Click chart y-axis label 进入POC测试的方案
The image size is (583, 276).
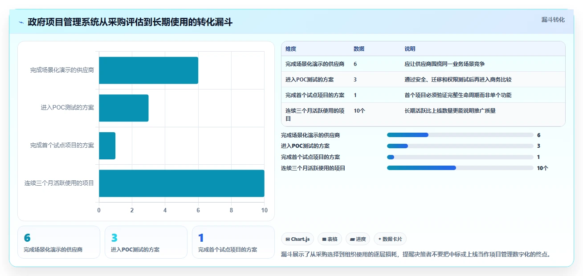coord(67,108)
